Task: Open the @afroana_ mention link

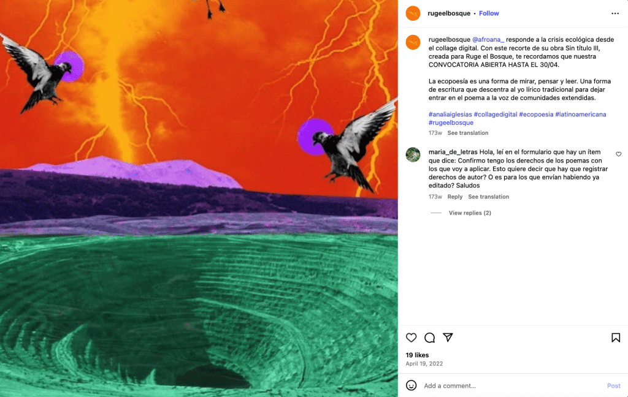Action: [x=488, y=40]
